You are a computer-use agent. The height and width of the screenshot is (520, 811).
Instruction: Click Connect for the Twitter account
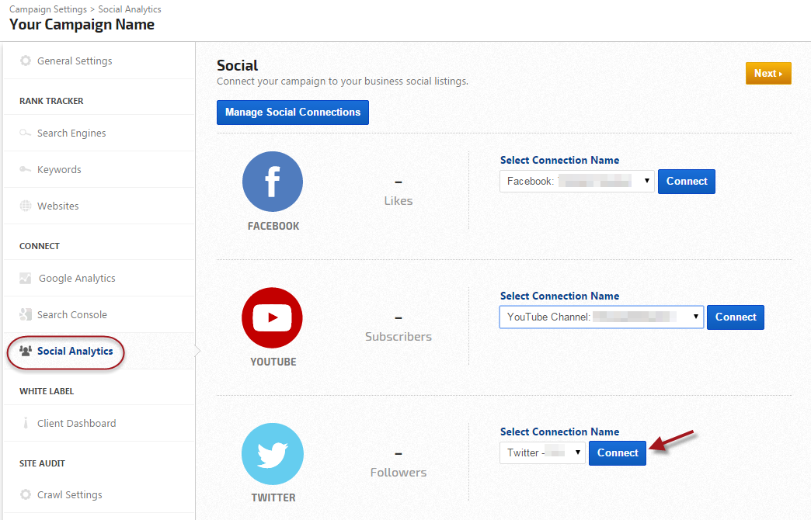617,453
